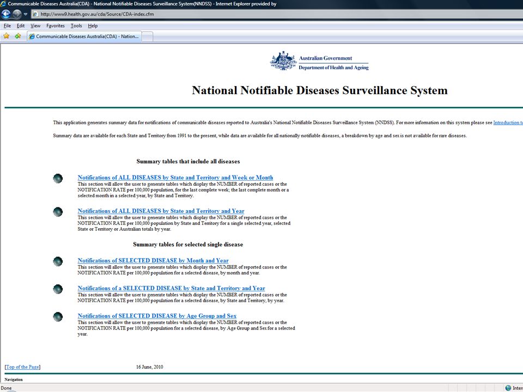Screen dimensions: 523x392
Task: Open the File menu
Action: pyautogui.click(x=7, y=26)
